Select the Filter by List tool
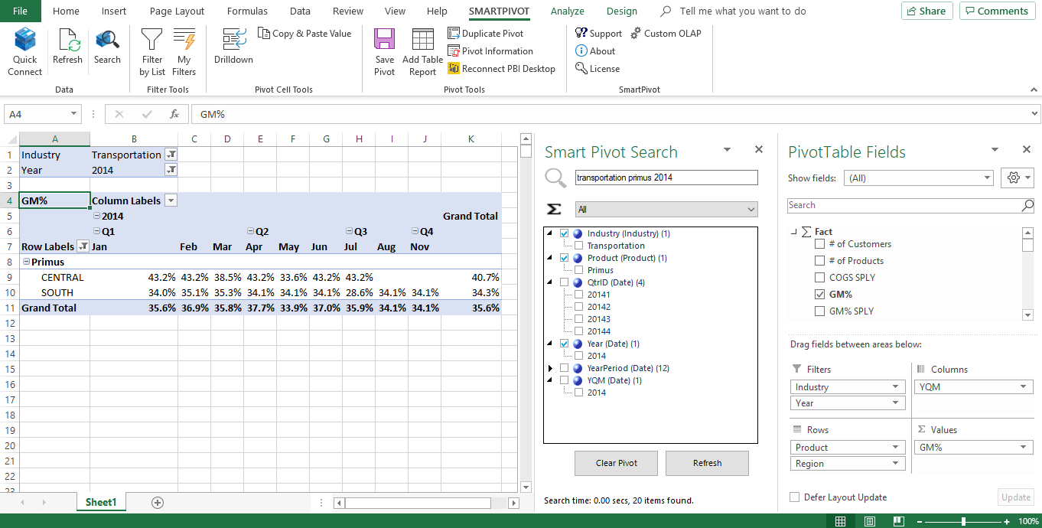 151,51
